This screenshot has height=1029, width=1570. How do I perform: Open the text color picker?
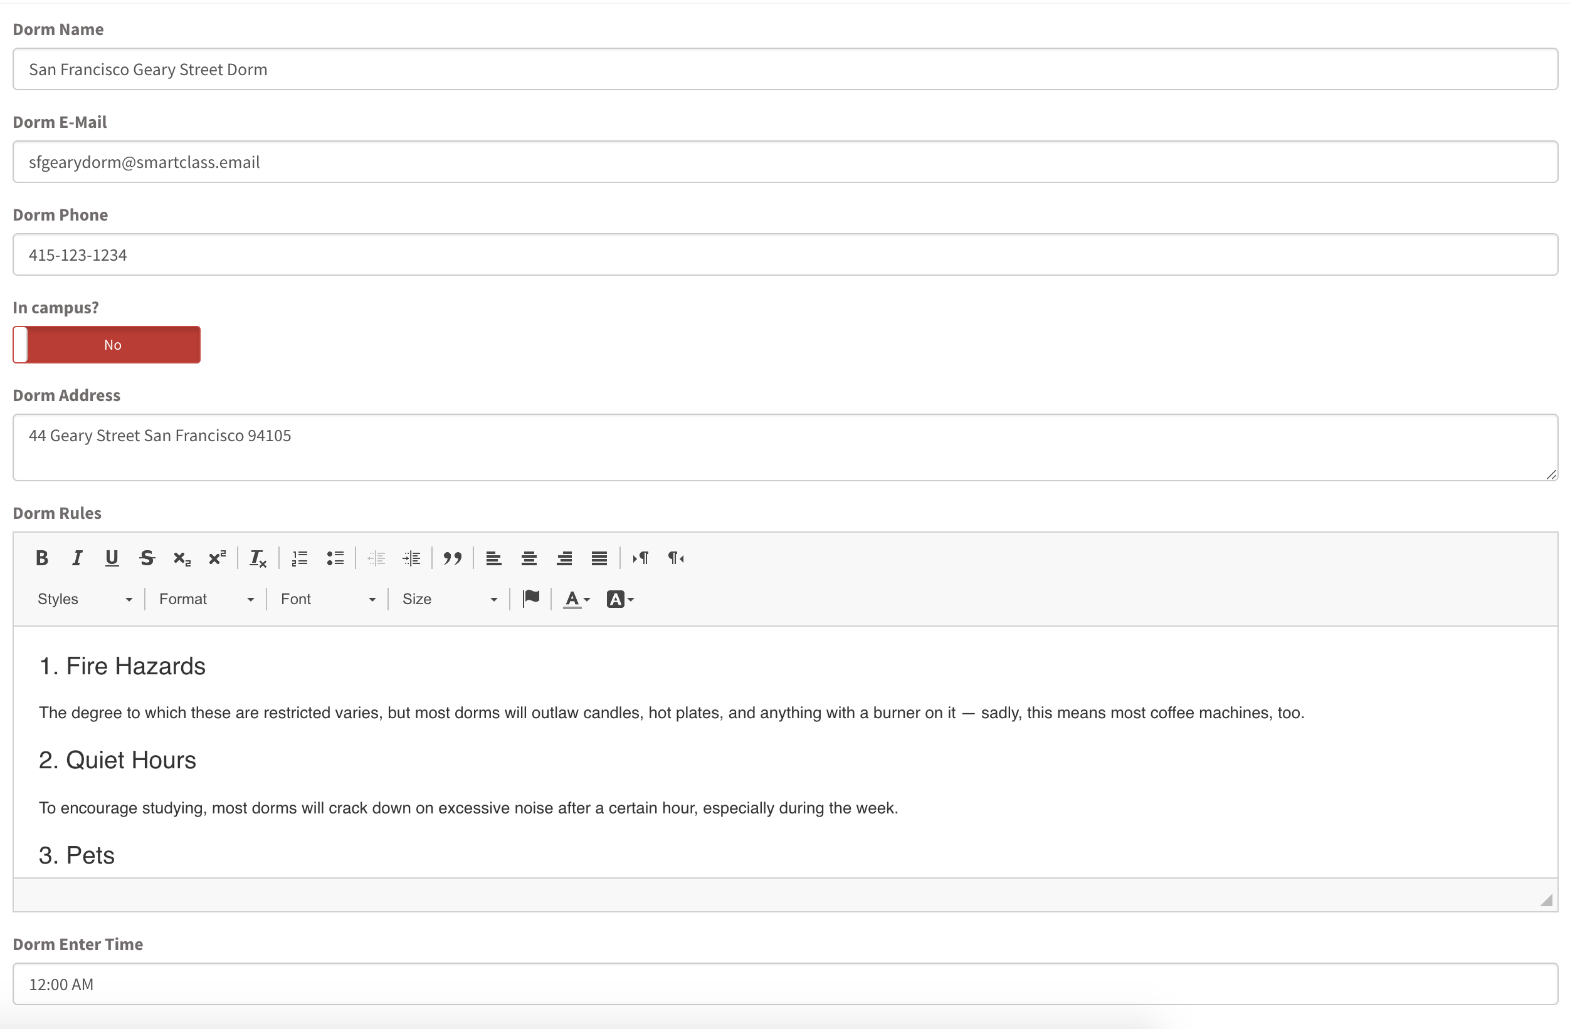[576, 599]
